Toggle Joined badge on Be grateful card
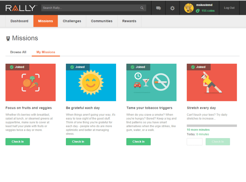The width and height of the screenshot is (246, 182). click(x=78, y=67)
